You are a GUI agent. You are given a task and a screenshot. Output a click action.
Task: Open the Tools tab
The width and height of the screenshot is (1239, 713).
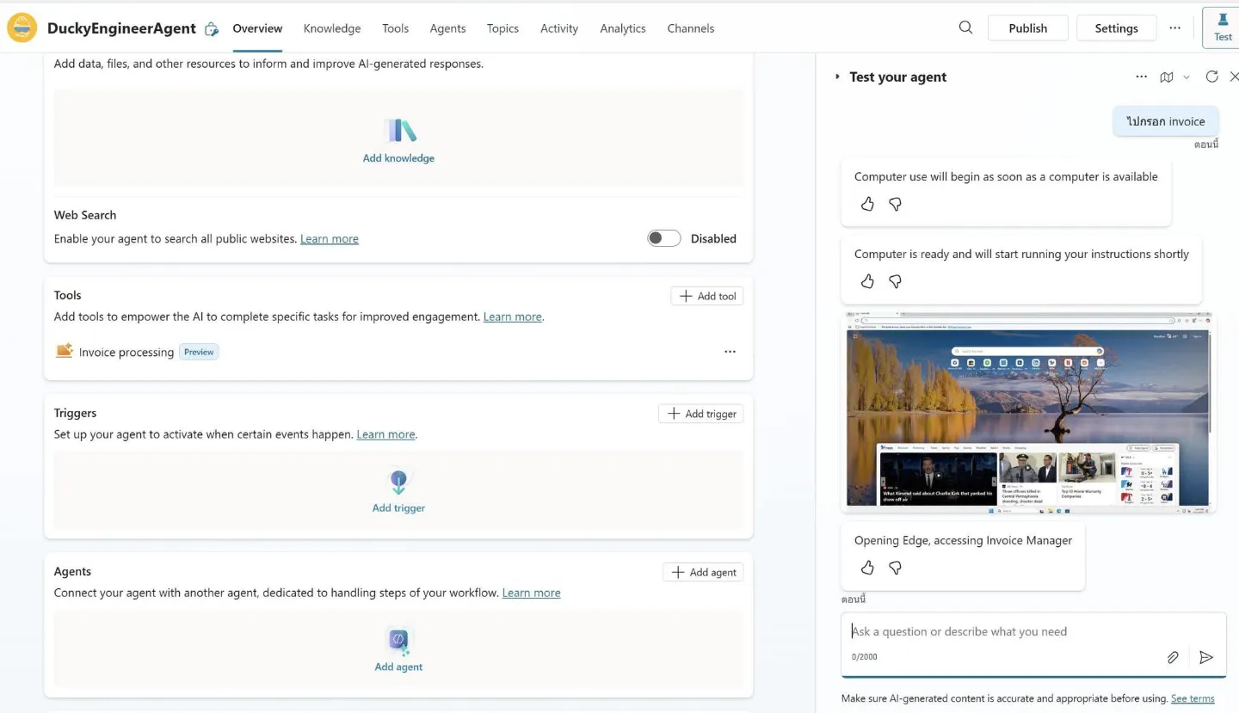395,28
